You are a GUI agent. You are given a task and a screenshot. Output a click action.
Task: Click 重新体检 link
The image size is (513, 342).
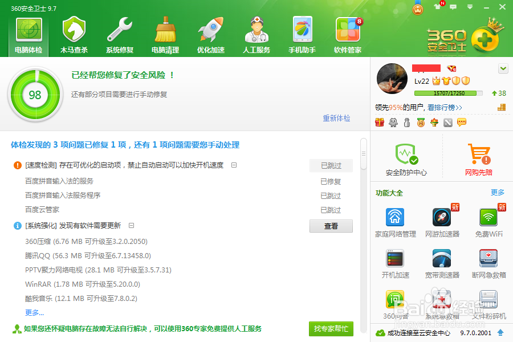pyautogui.click(x=336, y=118)
